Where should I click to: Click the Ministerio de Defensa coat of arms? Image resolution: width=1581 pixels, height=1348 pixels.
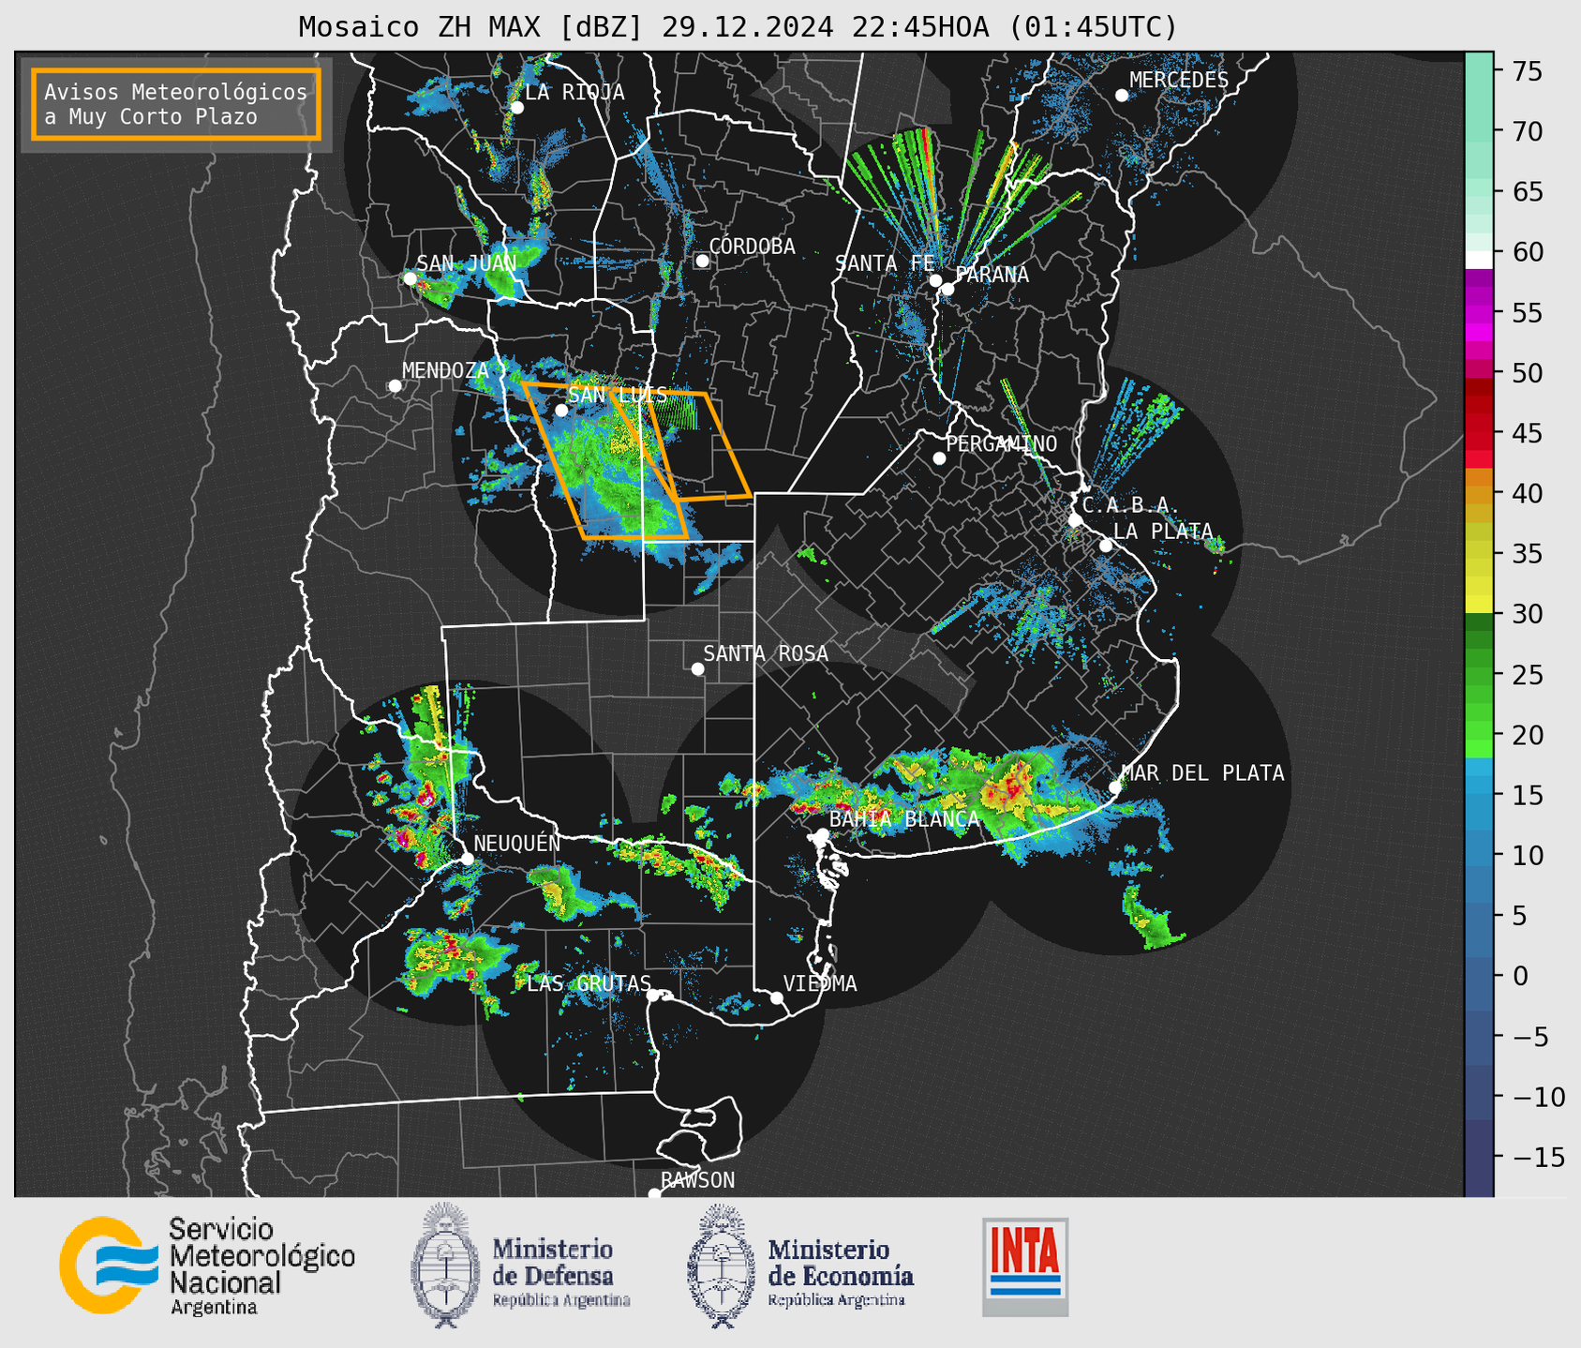click(444, 1266)
